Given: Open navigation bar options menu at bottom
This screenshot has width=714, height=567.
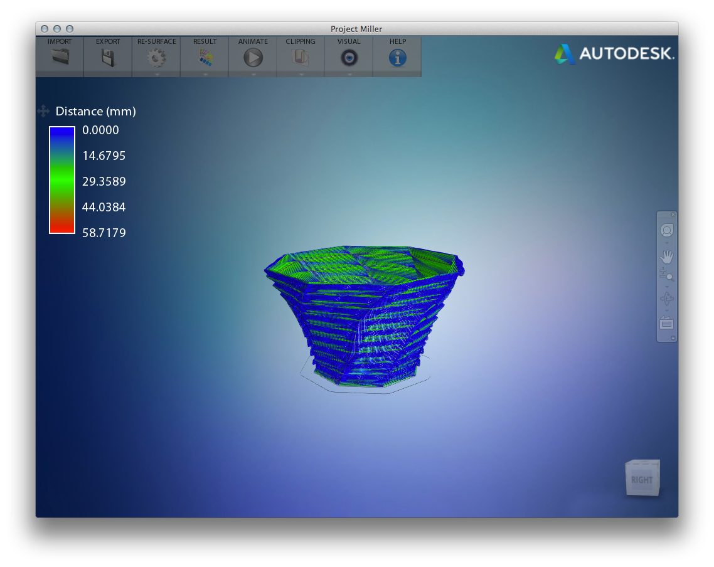Looking at the screenshot, I should (x=673, y=338).
